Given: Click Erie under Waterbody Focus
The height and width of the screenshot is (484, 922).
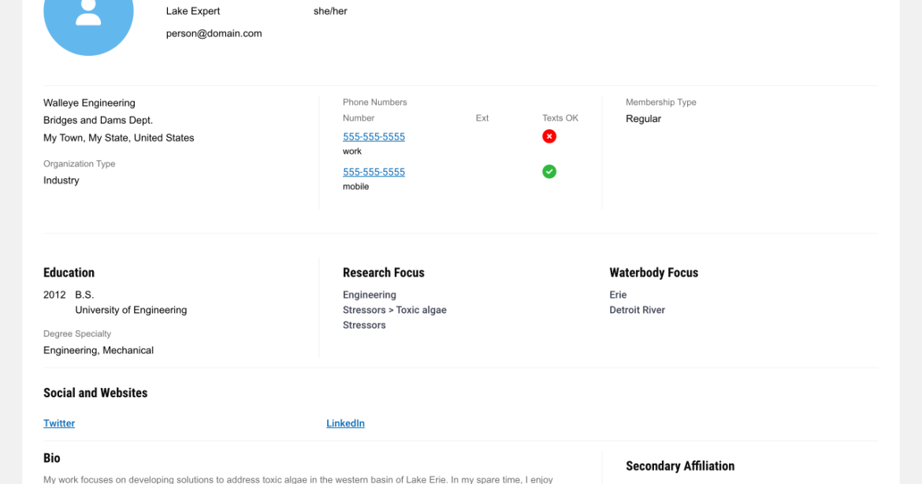Looking at the screenshot, I should pyautogui.click(x=618, y=296).
